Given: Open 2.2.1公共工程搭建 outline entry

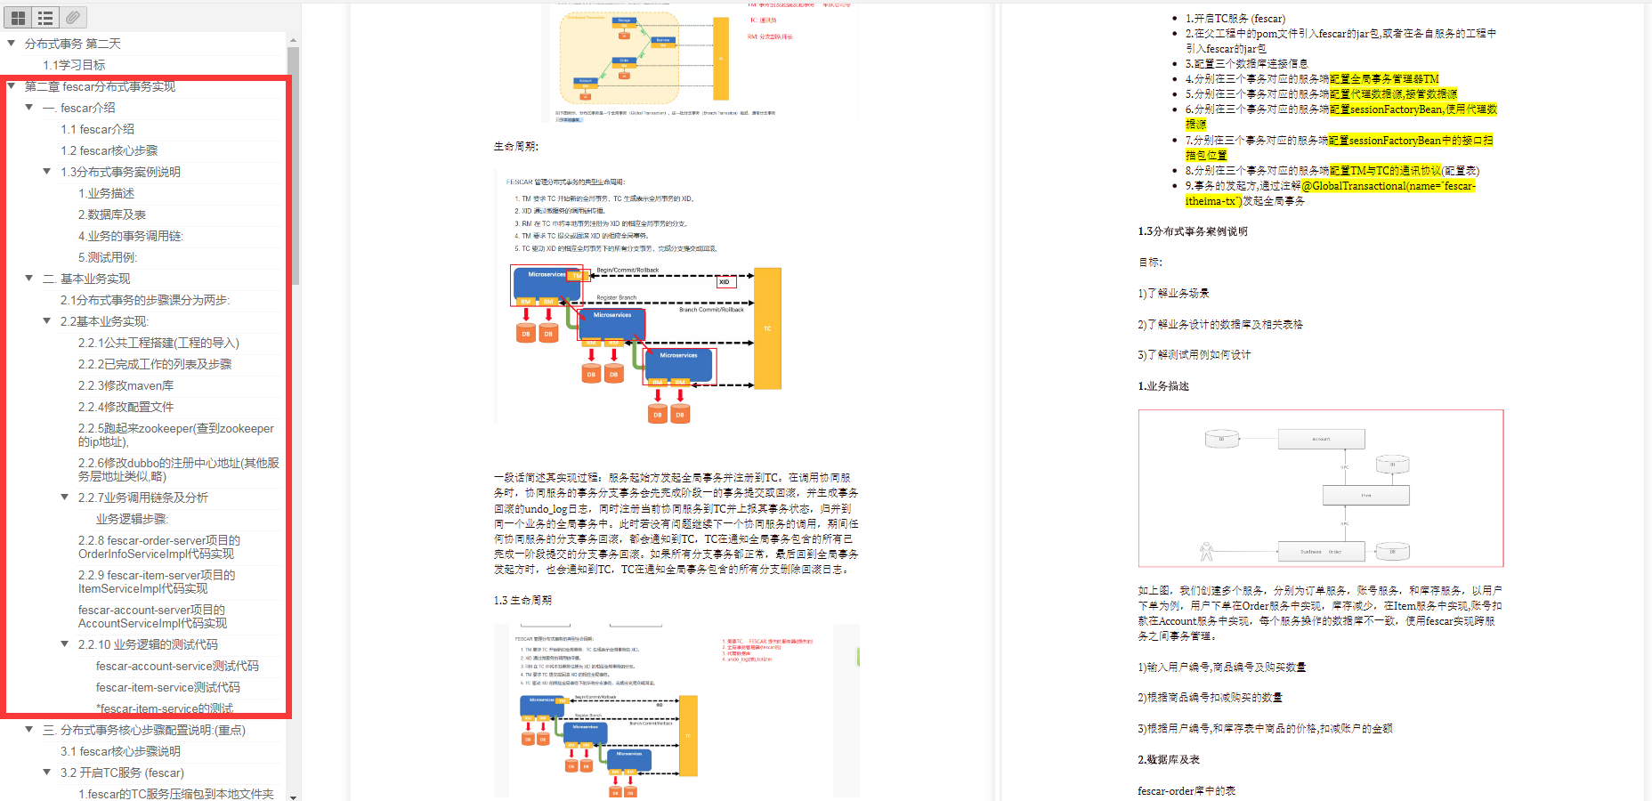Looking at the screenshot, I should coord(158,343).
